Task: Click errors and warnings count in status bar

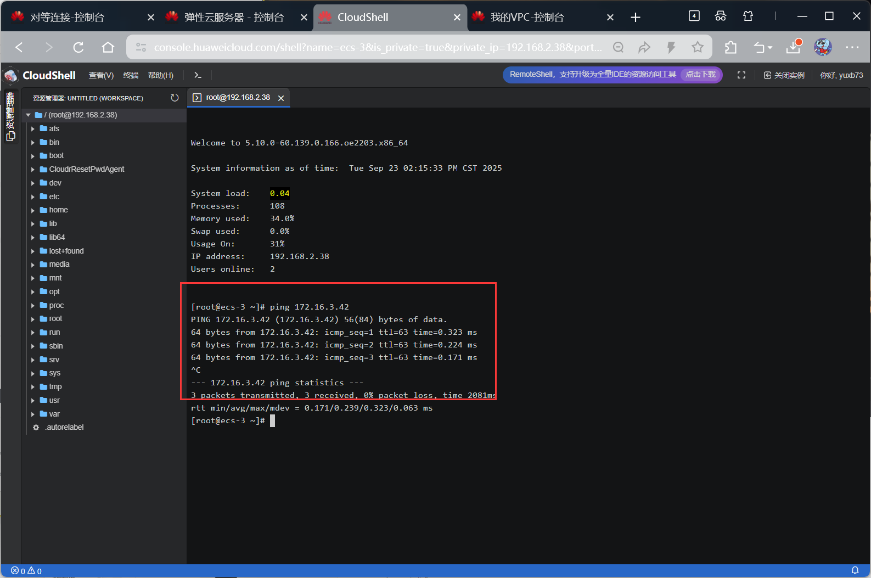Action: (26, 571)
